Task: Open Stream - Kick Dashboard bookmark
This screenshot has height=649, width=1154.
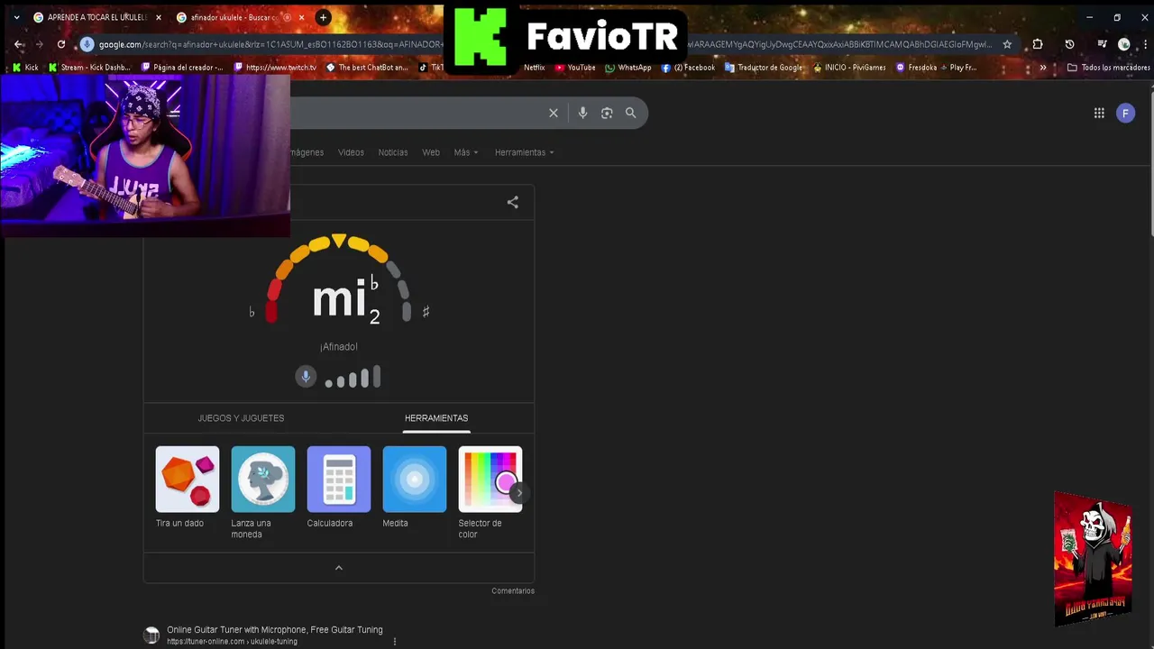Action: click(89, 68)
